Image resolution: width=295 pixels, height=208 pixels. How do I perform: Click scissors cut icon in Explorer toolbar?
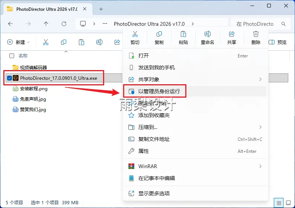click(46, 42)
